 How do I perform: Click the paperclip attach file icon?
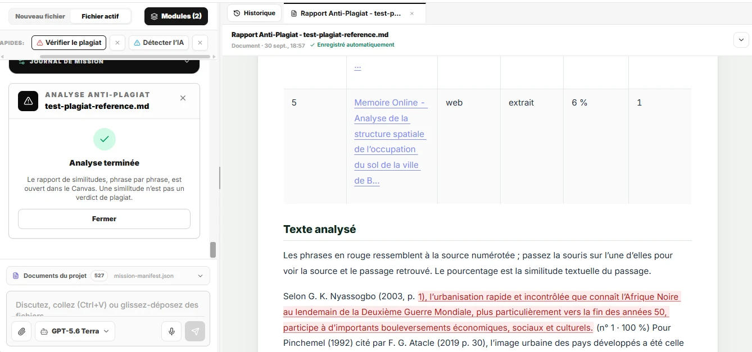[x=21, y=331]
